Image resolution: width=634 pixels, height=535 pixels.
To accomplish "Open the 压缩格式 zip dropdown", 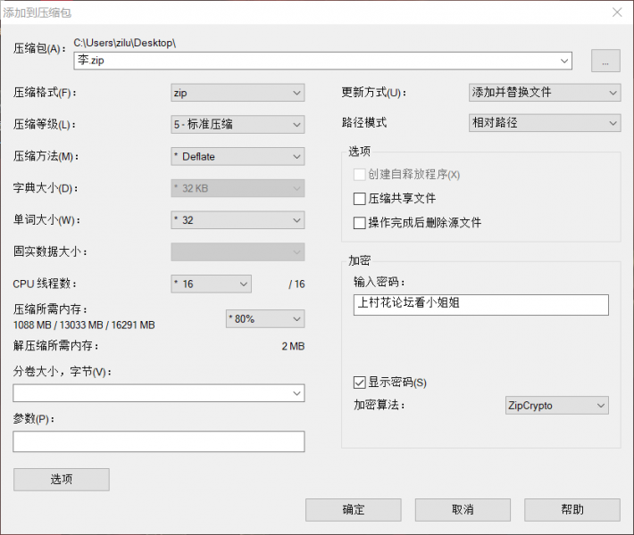I will (238, 93).
